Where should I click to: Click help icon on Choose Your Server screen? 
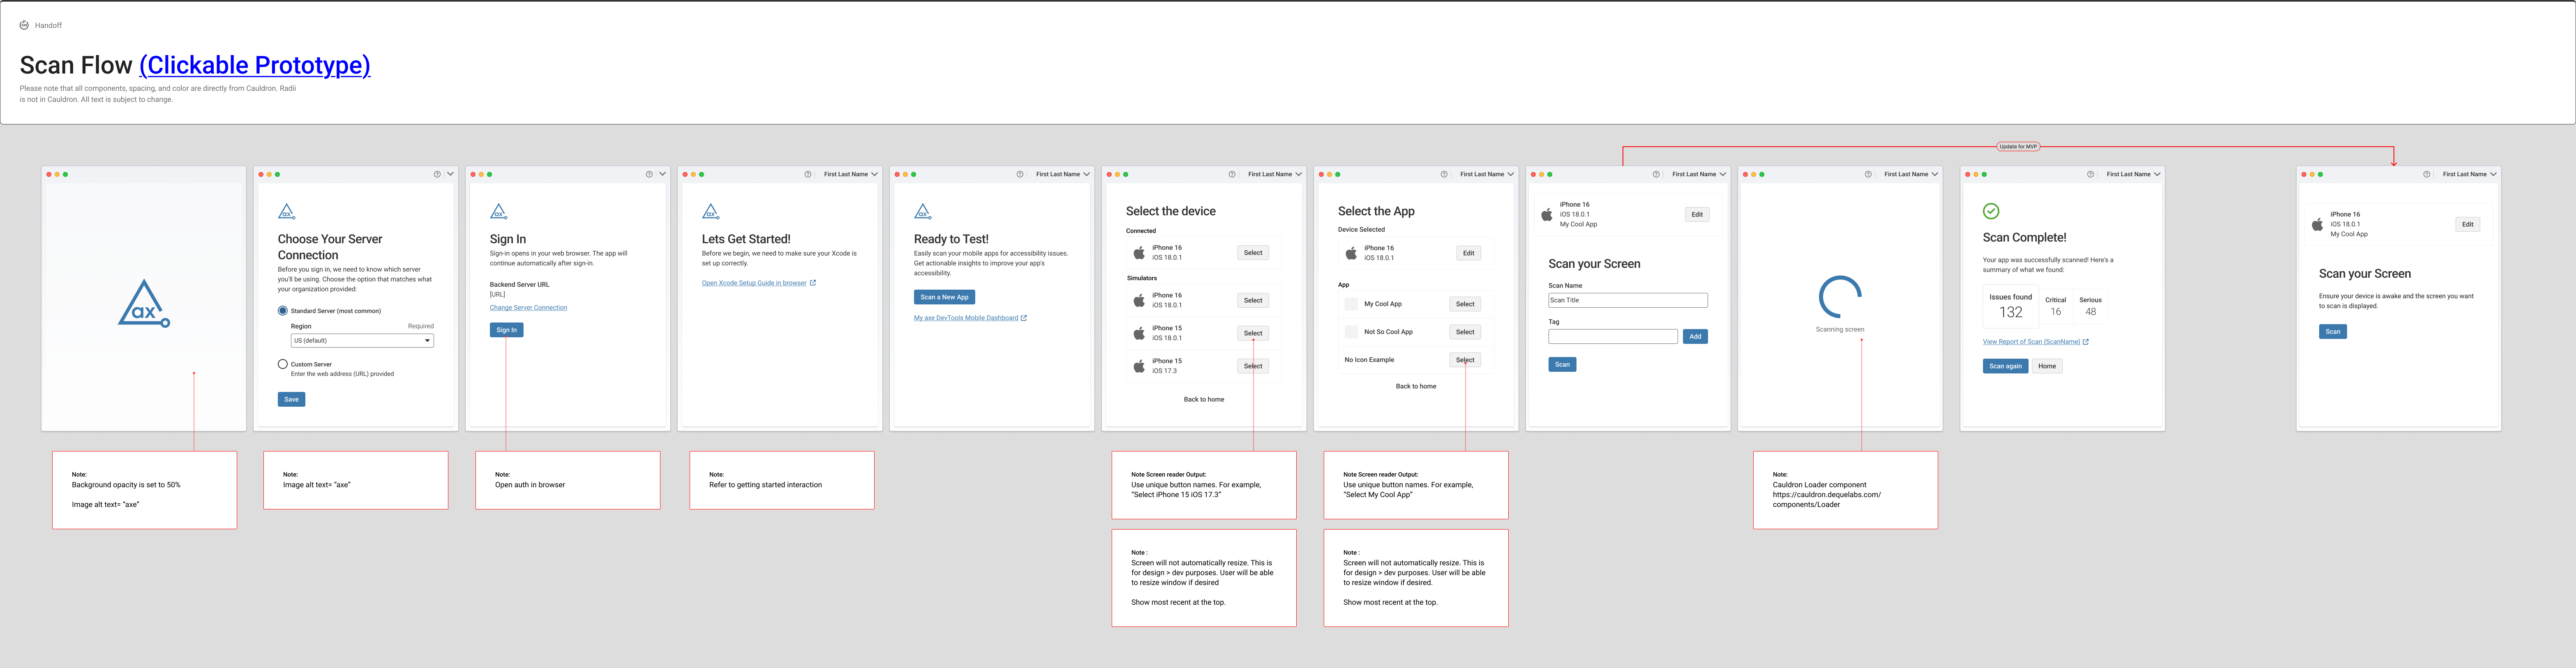[437, 174]
